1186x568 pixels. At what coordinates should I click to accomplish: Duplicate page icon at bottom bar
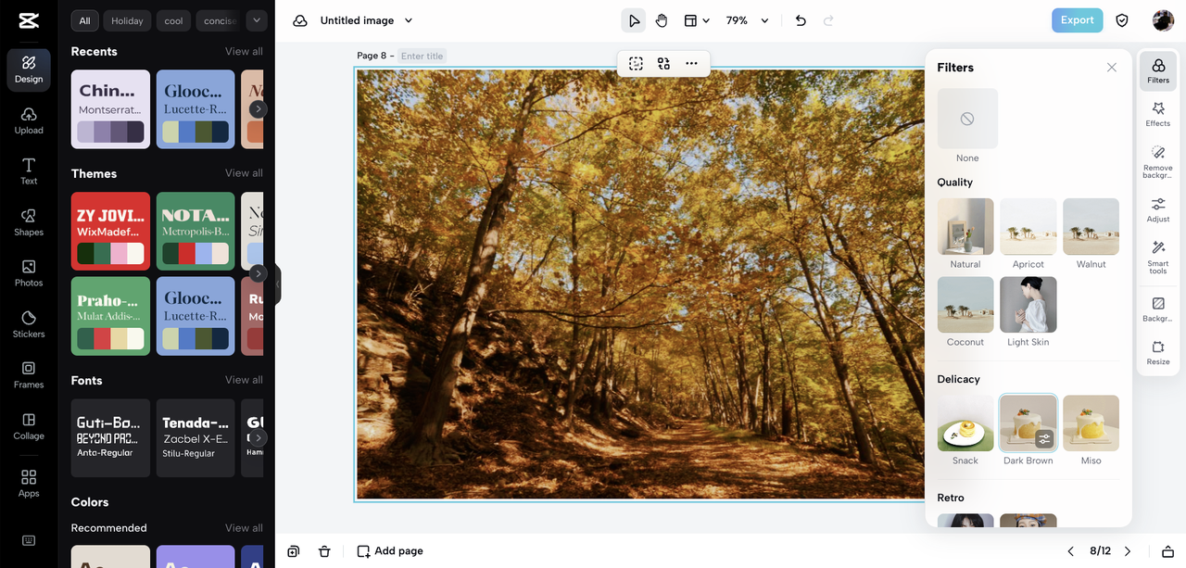click(x=293, y=551)
